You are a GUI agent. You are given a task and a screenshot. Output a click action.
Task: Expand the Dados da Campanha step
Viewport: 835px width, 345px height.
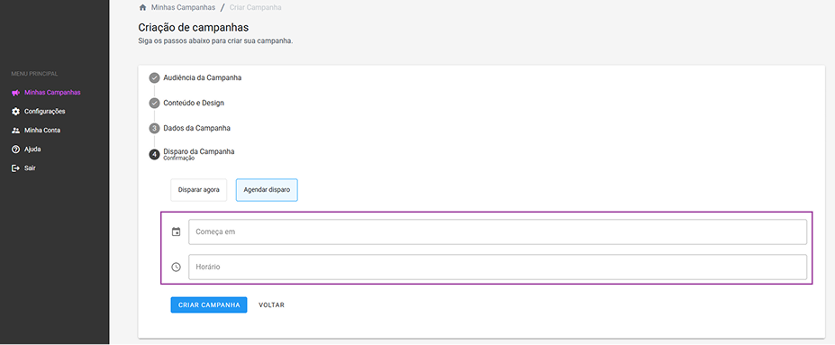pos(197,128)
